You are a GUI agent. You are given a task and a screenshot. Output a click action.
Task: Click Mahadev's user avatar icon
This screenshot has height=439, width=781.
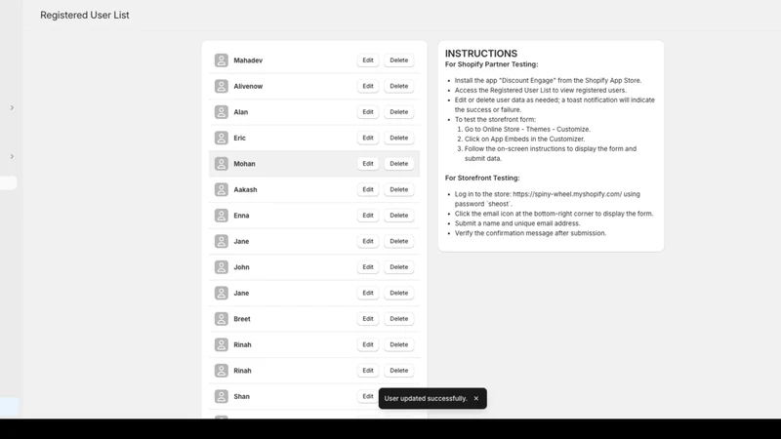[222, 60]
